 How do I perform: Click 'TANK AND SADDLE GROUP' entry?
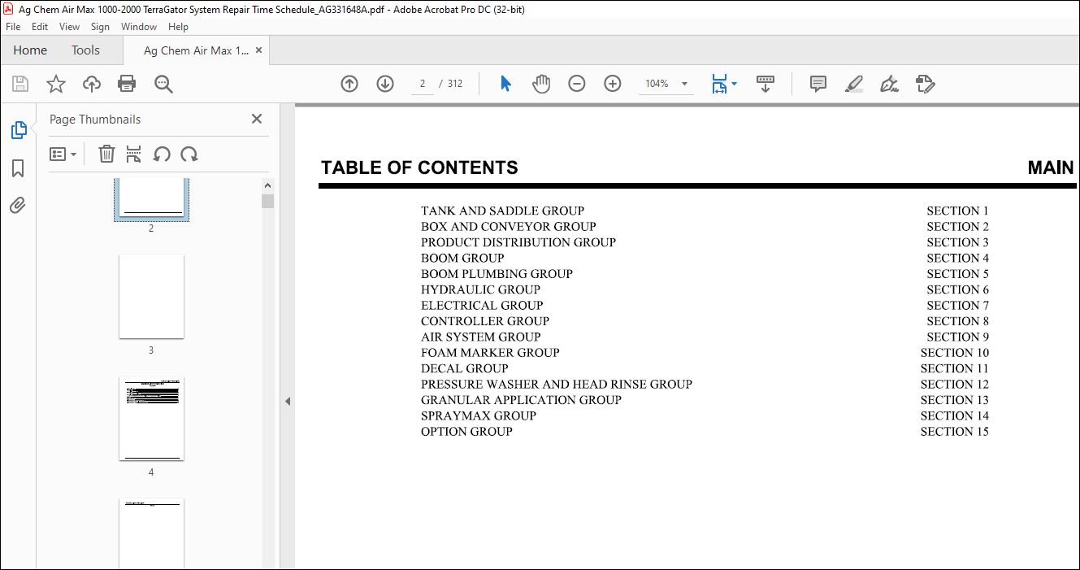pos(502,211)
